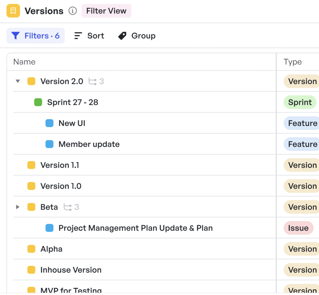Viewport: 319px width, 295px height.
Task: Select the MVP for Testing row
Action: 71,290
